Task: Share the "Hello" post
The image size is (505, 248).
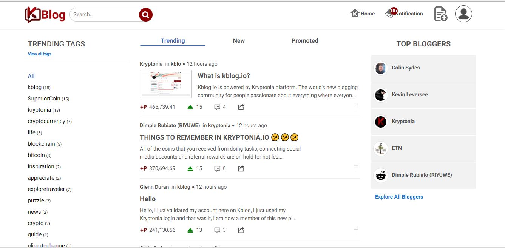Action: click(241, 230)
